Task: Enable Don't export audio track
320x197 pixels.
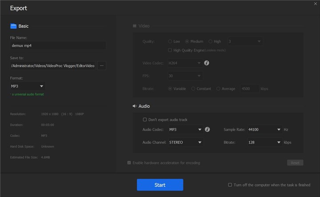Action: tap(145, 120)
